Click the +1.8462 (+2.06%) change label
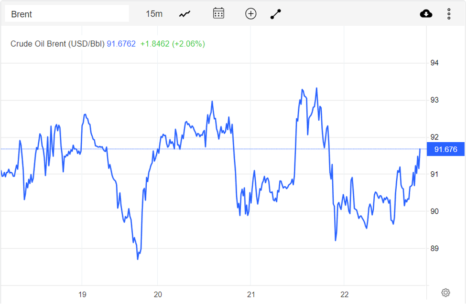The height and width of the screenshot is (304, 467). click(173, 44)
